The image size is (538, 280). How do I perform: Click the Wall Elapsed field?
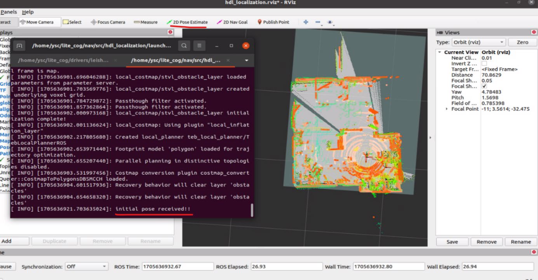[x=498, y=267]
